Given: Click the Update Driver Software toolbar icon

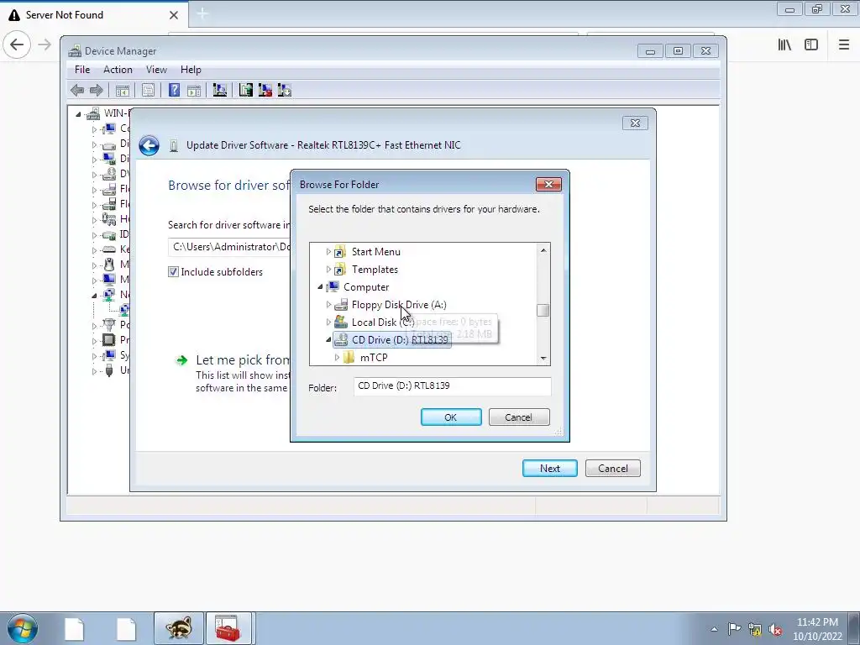Looking at the screenshot, I should [246, 90].
